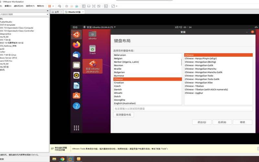
Task: Enter full screen mode icon
Action: point(94,6)
